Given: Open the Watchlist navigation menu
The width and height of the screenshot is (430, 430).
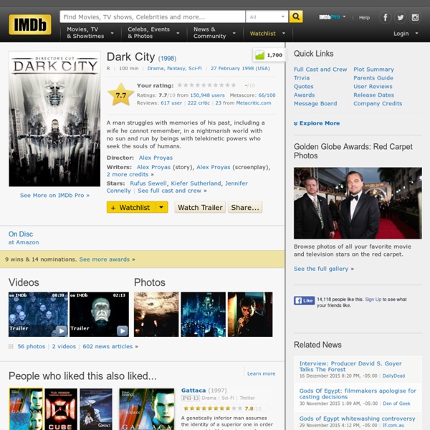Looking at the screenshot, I should pos(267,34).
